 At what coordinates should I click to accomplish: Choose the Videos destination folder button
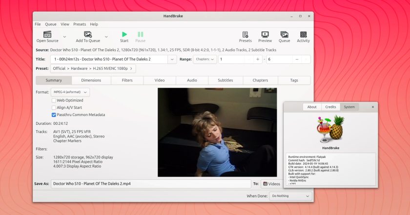point(272,184)
